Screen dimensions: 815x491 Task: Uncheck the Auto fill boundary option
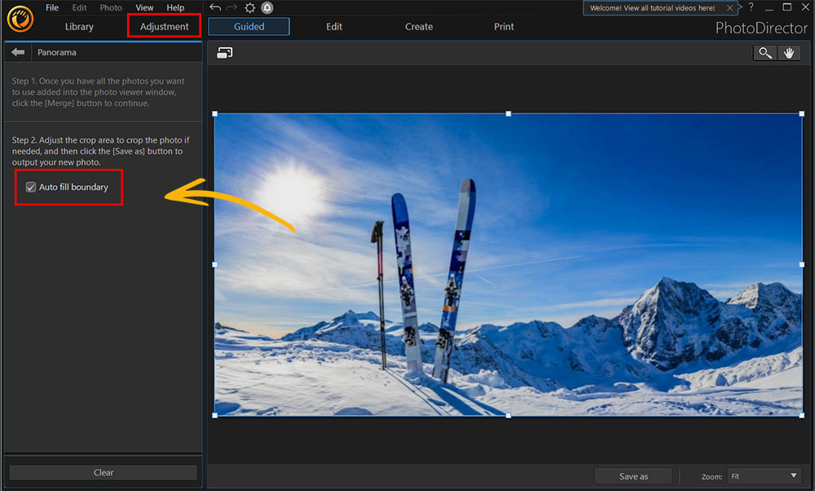31,187
